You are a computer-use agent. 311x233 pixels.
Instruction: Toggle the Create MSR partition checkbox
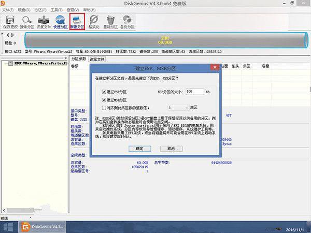click(x=104, y=100)
